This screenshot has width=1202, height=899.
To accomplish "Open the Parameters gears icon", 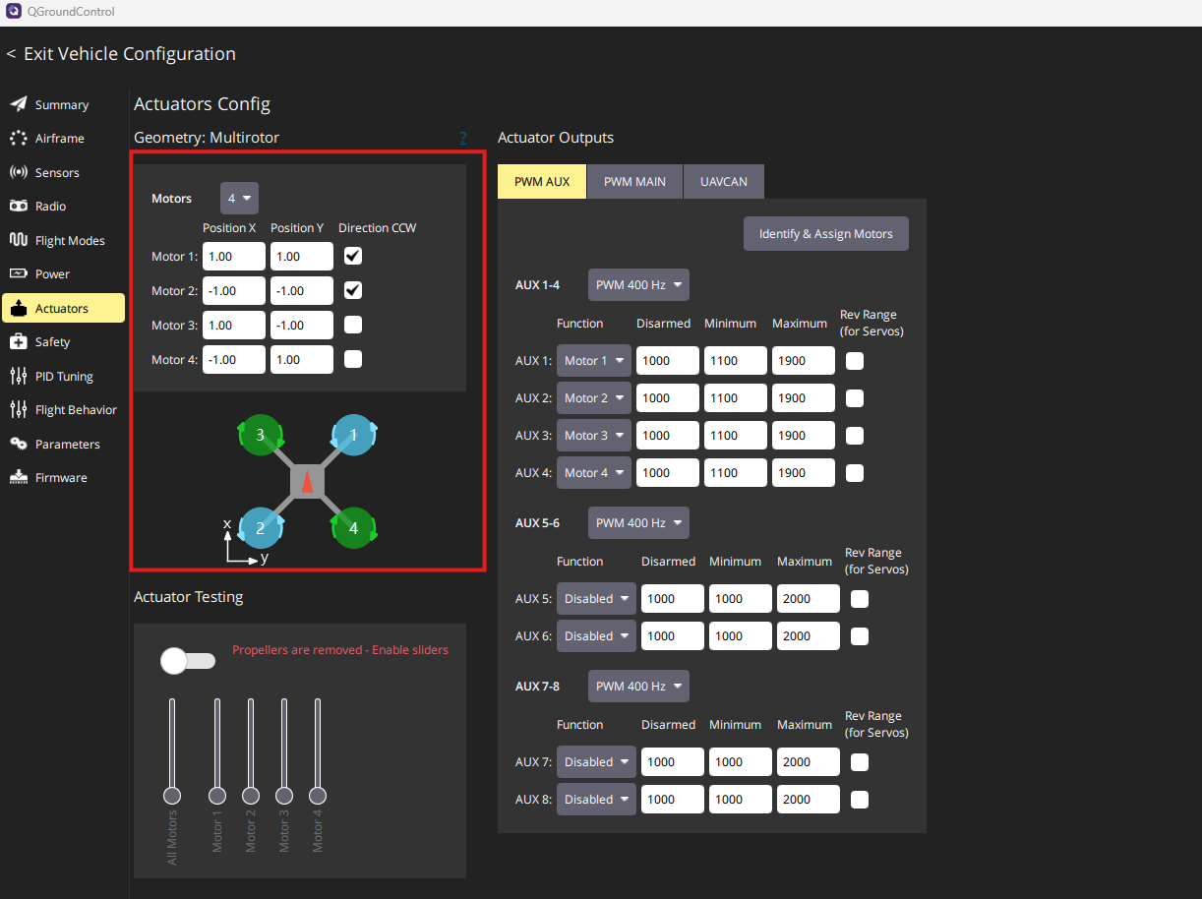I will click(x=19, y=444).
